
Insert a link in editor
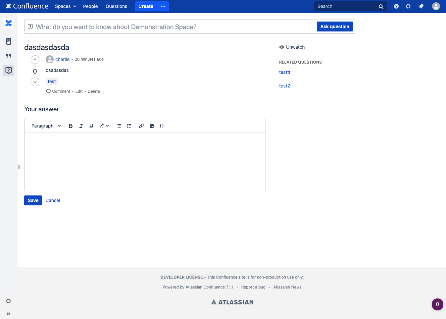tap(141, 126)
